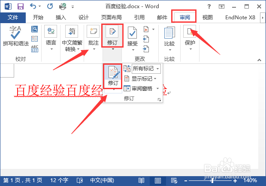Save the document with the floppy icon
Viewport: 266px width, 186px height.
(x=21, y=6)
